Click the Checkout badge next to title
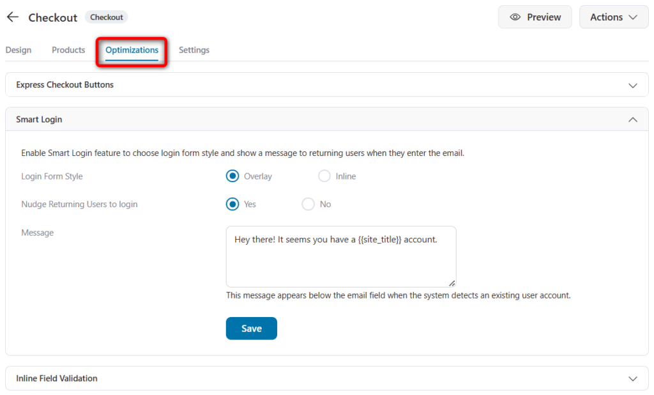 tap(107, 17)
